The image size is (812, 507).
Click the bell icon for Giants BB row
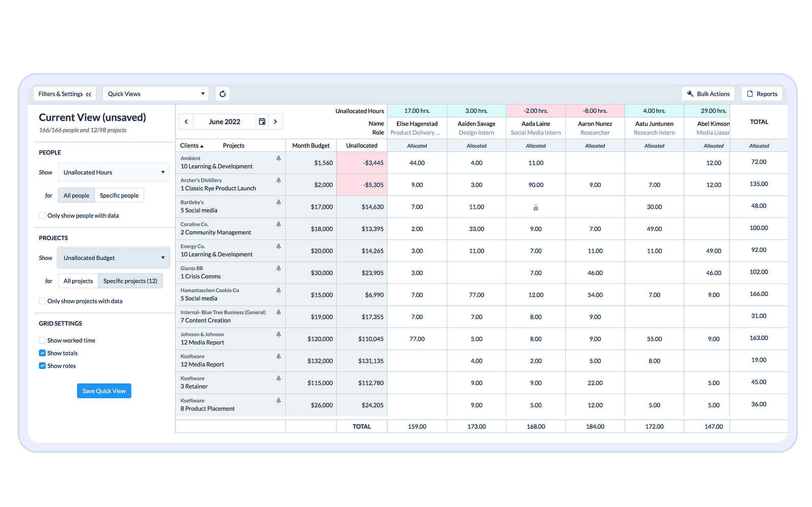point(279,269)
